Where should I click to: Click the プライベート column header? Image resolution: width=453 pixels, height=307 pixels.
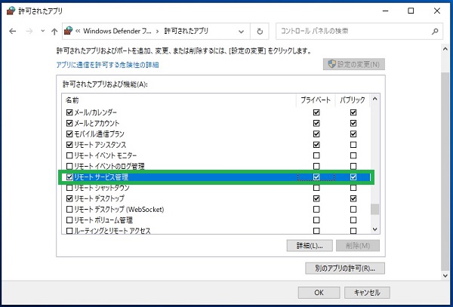pos(316,100)
